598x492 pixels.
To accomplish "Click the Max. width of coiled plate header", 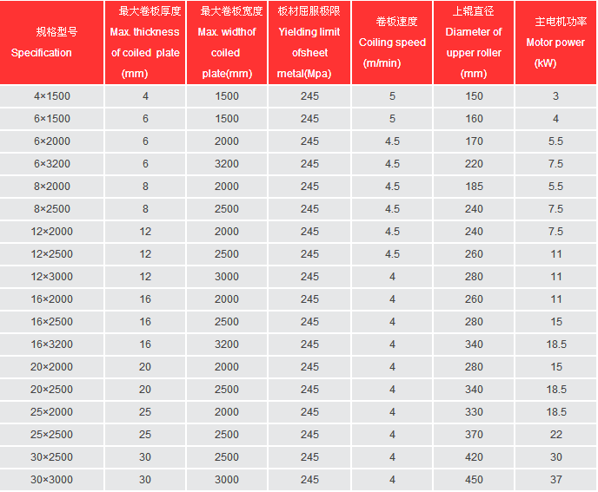I will tap(227, 43).
